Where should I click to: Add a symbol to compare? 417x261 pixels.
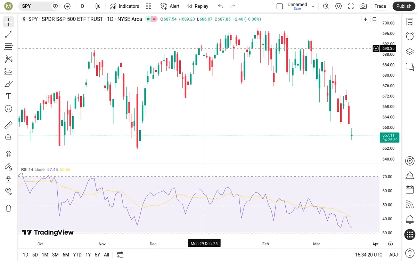coord(67,6)
